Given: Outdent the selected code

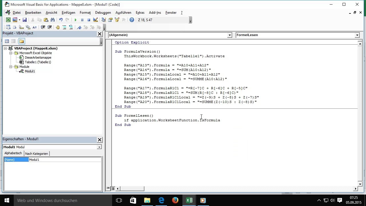Looking at the screenshot, I should 49,27.
